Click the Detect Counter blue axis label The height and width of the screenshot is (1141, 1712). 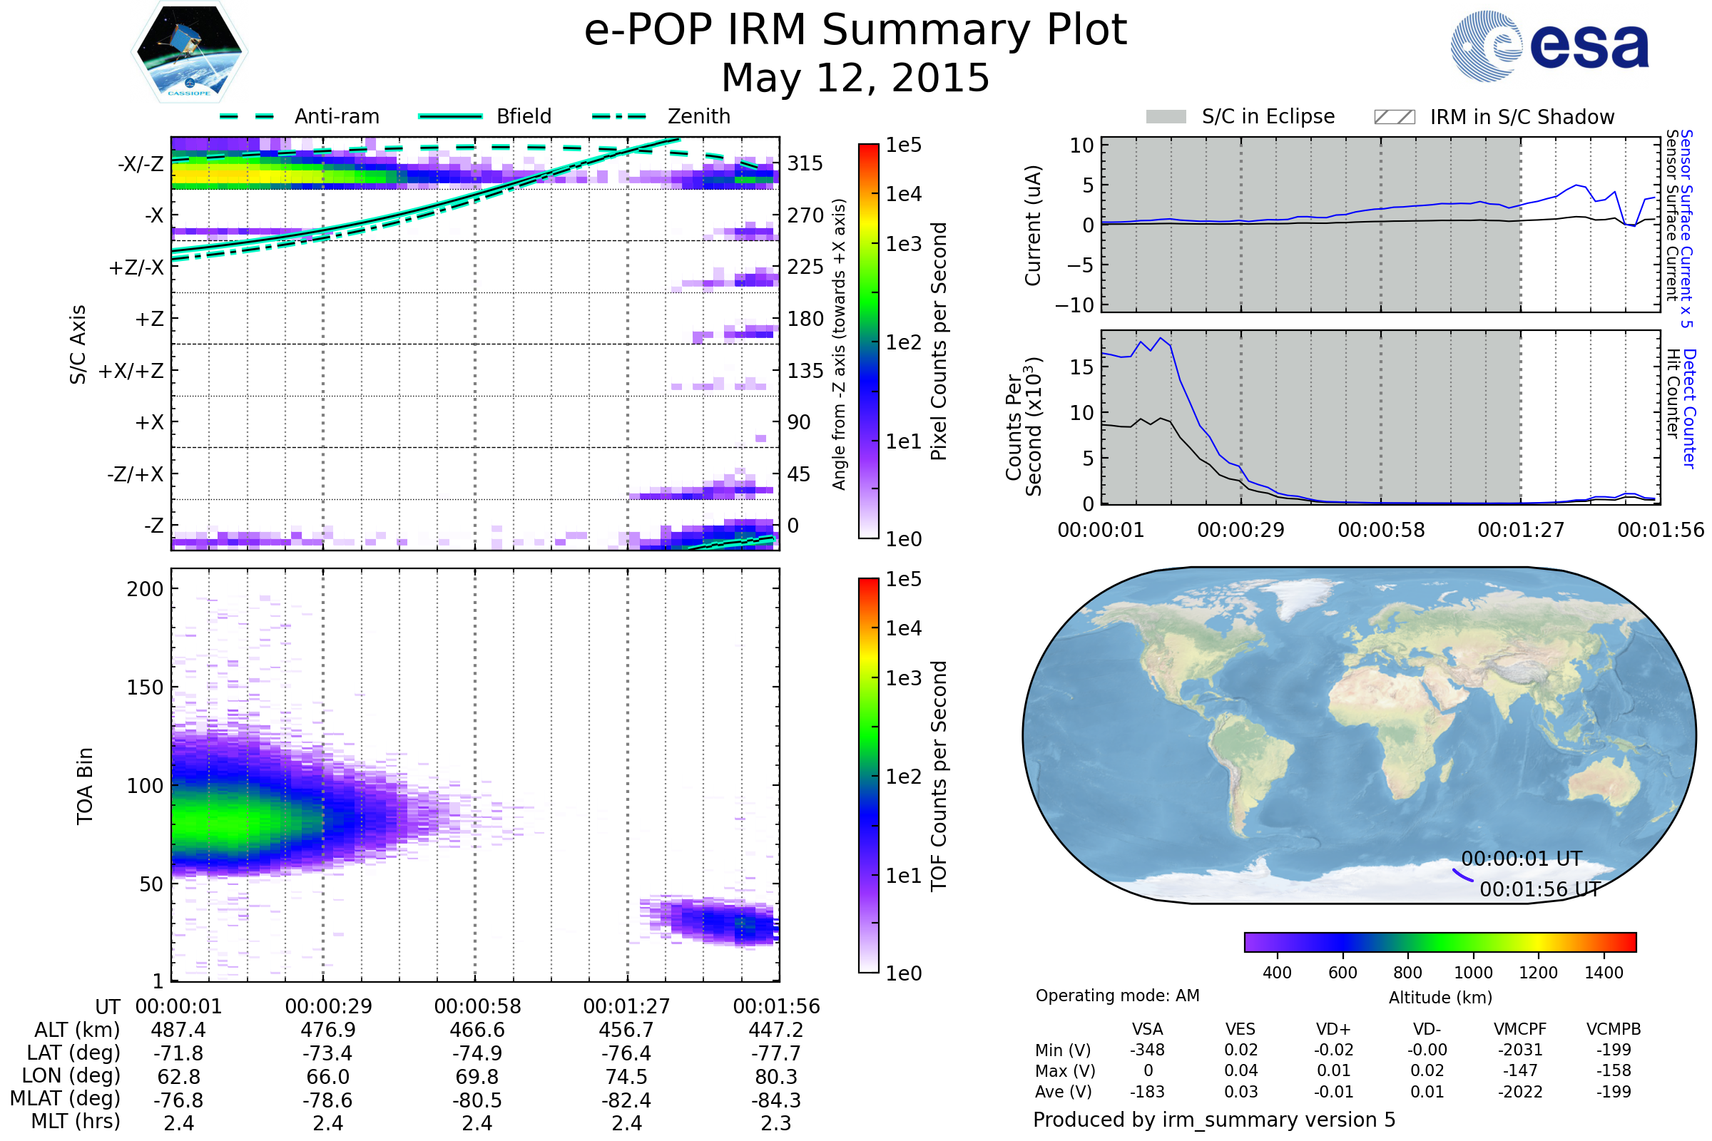click(1689, 409)
